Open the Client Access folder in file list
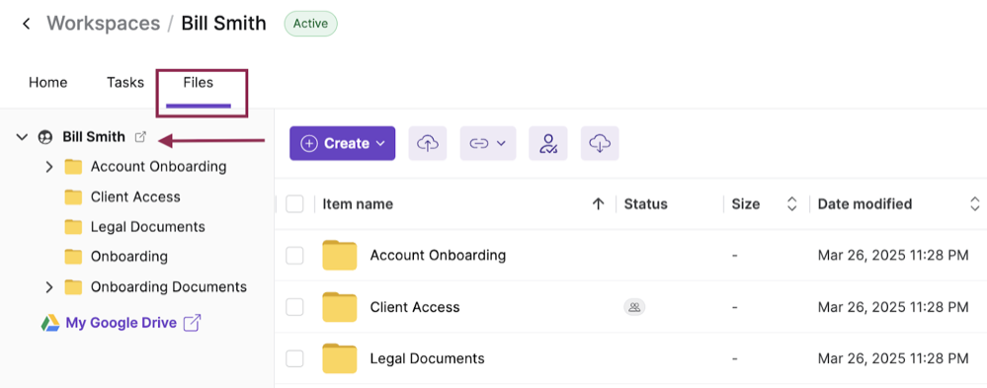Screen dimensions: 987x388 pos(415,307)
